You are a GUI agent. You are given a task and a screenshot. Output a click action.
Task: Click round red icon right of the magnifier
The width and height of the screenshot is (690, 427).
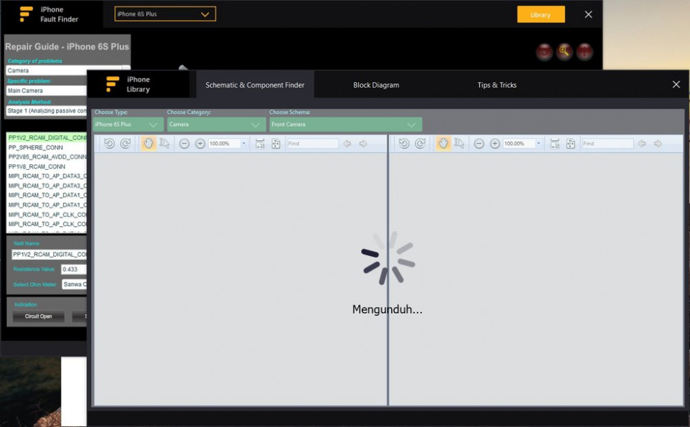(x=584, y=52)
